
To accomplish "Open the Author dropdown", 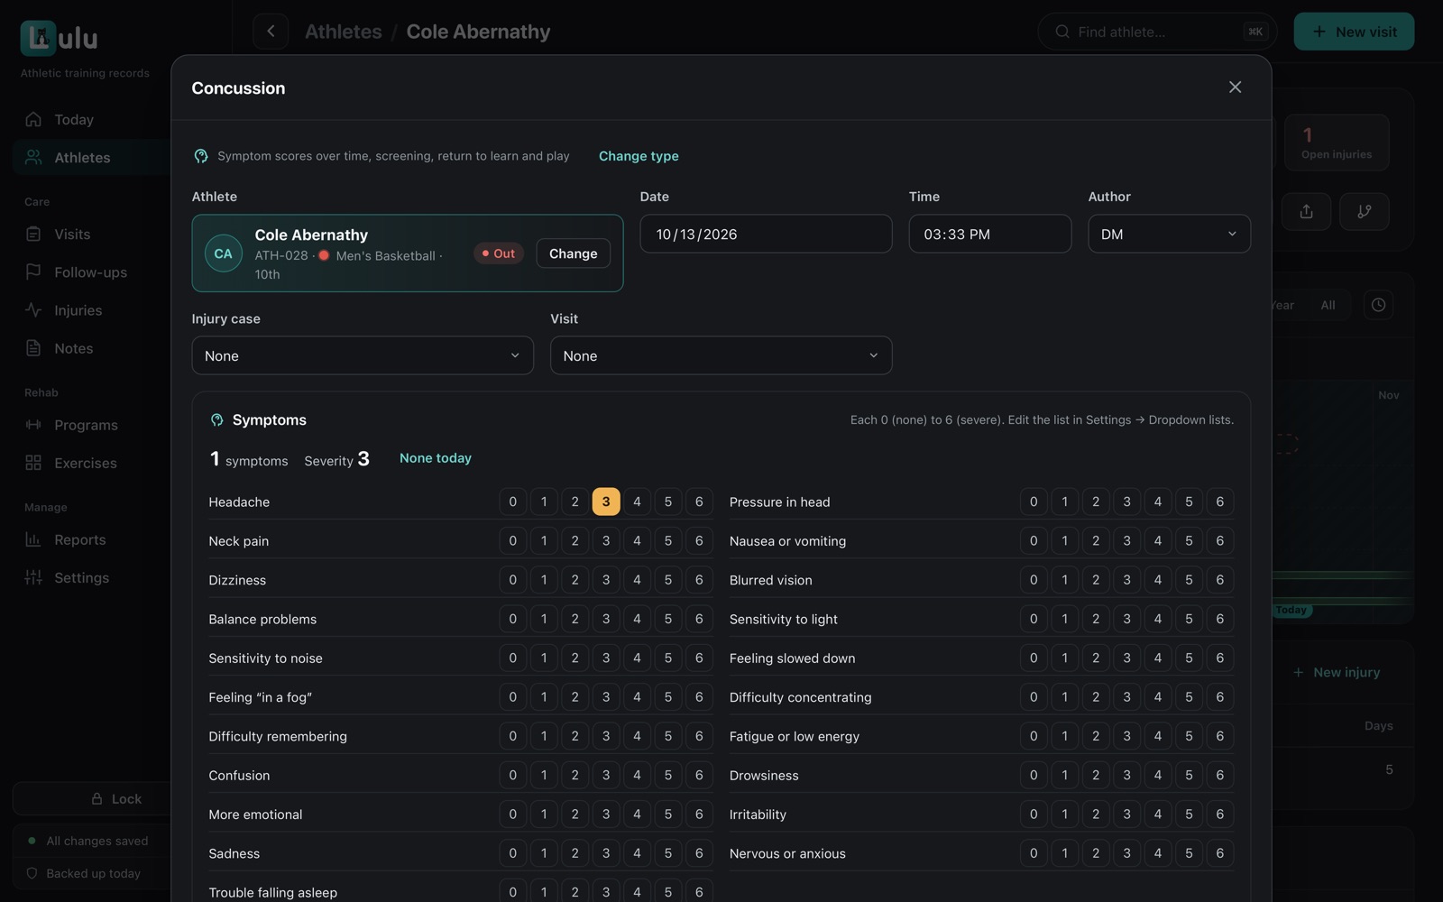I will pos(1169,234).
